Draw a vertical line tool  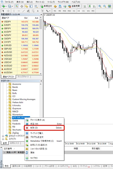(x=14, y=11)
